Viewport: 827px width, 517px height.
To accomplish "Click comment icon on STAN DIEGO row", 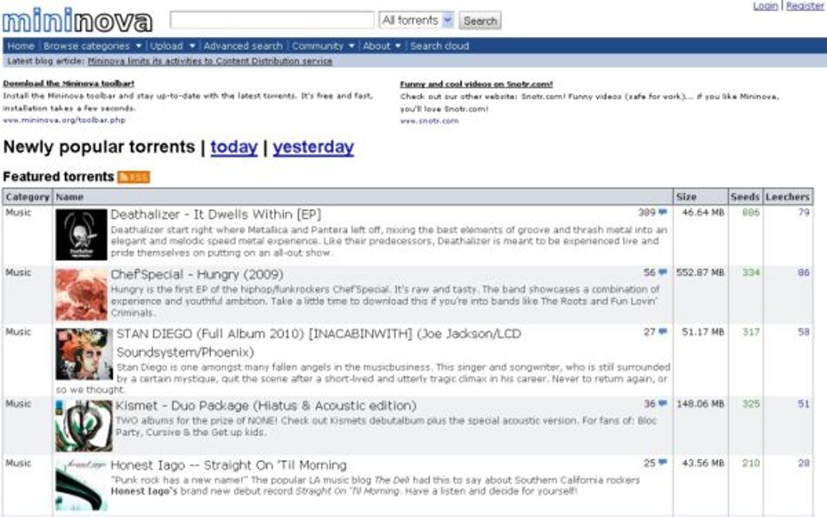I will [662, 332].
